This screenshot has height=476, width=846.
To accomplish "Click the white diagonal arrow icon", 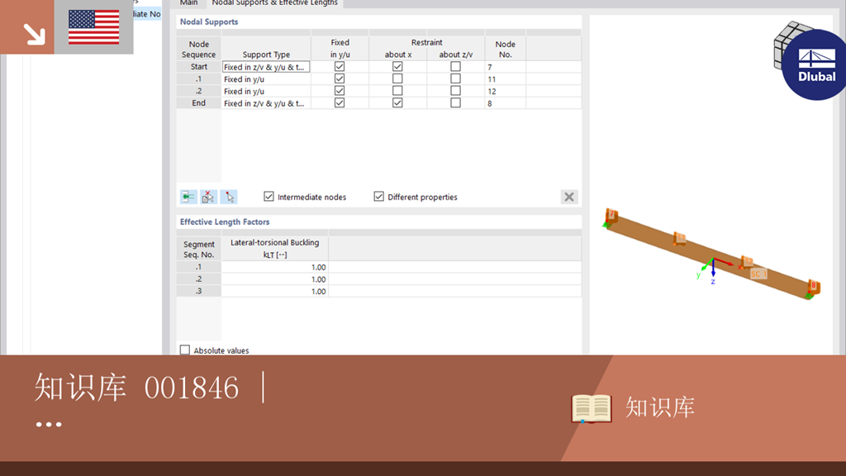I will pyautogui.click(x=34, y=33).
